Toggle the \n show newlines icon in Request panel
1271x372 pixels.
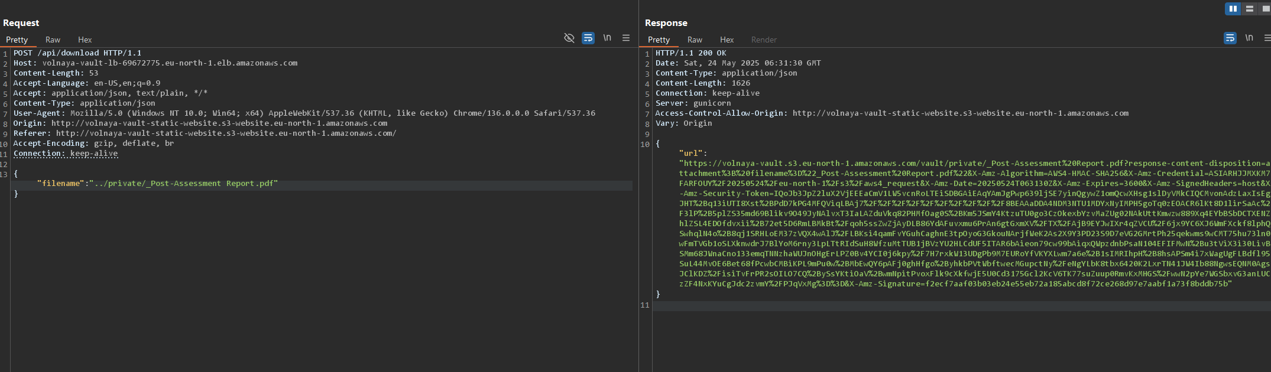coord(607,38)
